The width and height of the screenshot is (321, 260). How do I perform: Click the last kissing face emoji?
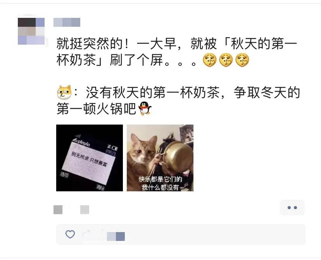point(242,60)
